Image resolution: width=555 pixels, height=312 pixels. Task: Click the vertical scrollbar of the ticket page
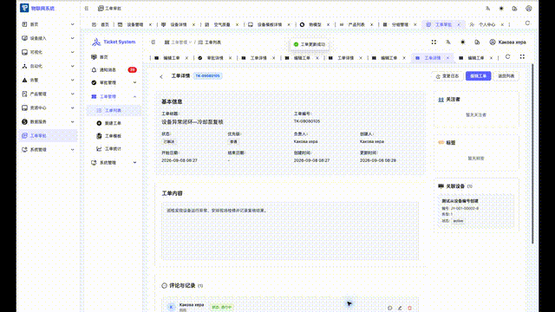click(x=532, y=154)
